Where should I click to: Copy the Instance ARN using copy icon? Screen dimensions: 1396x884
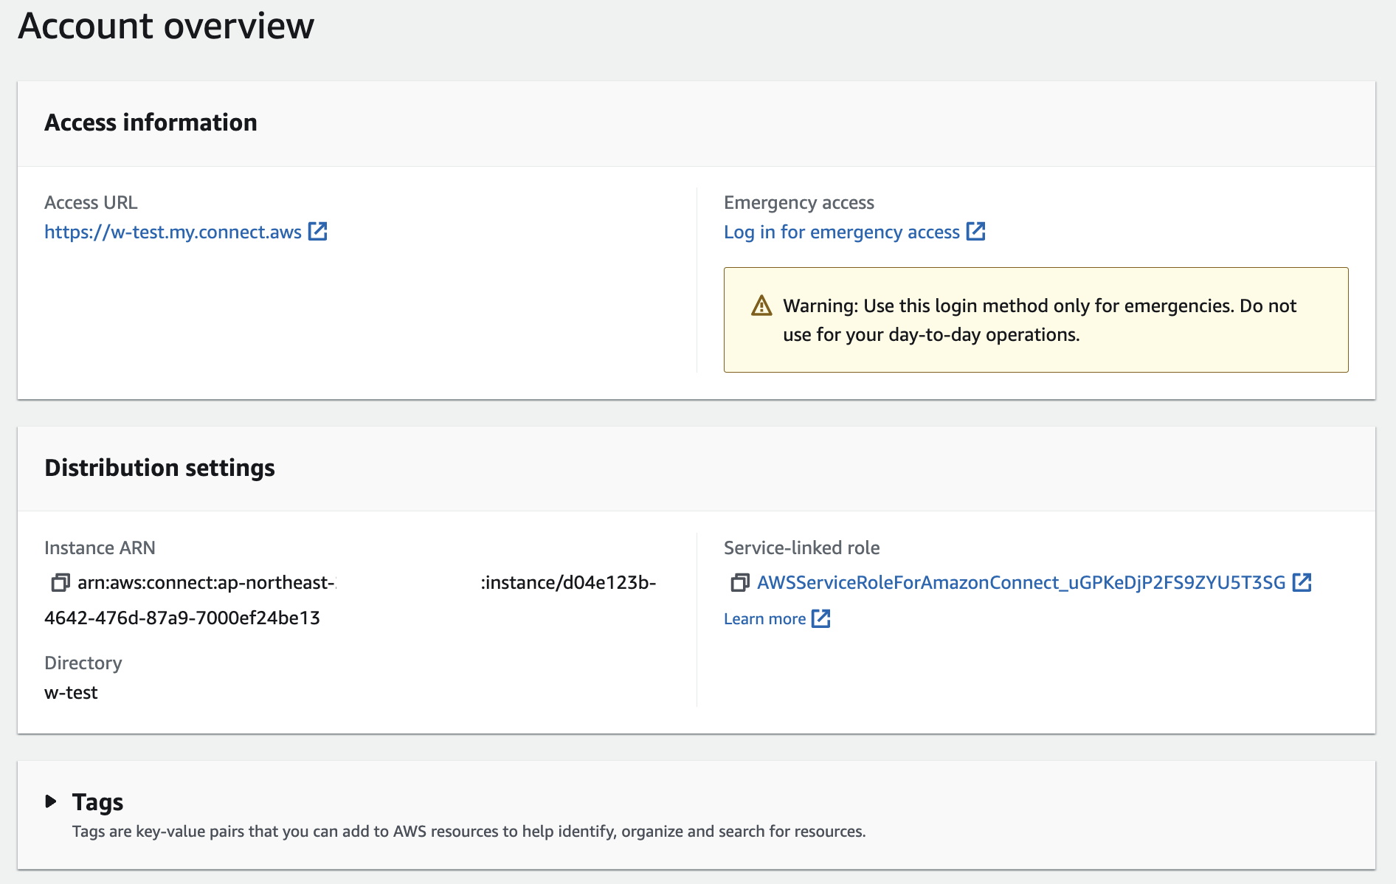[x=60, y=583]
